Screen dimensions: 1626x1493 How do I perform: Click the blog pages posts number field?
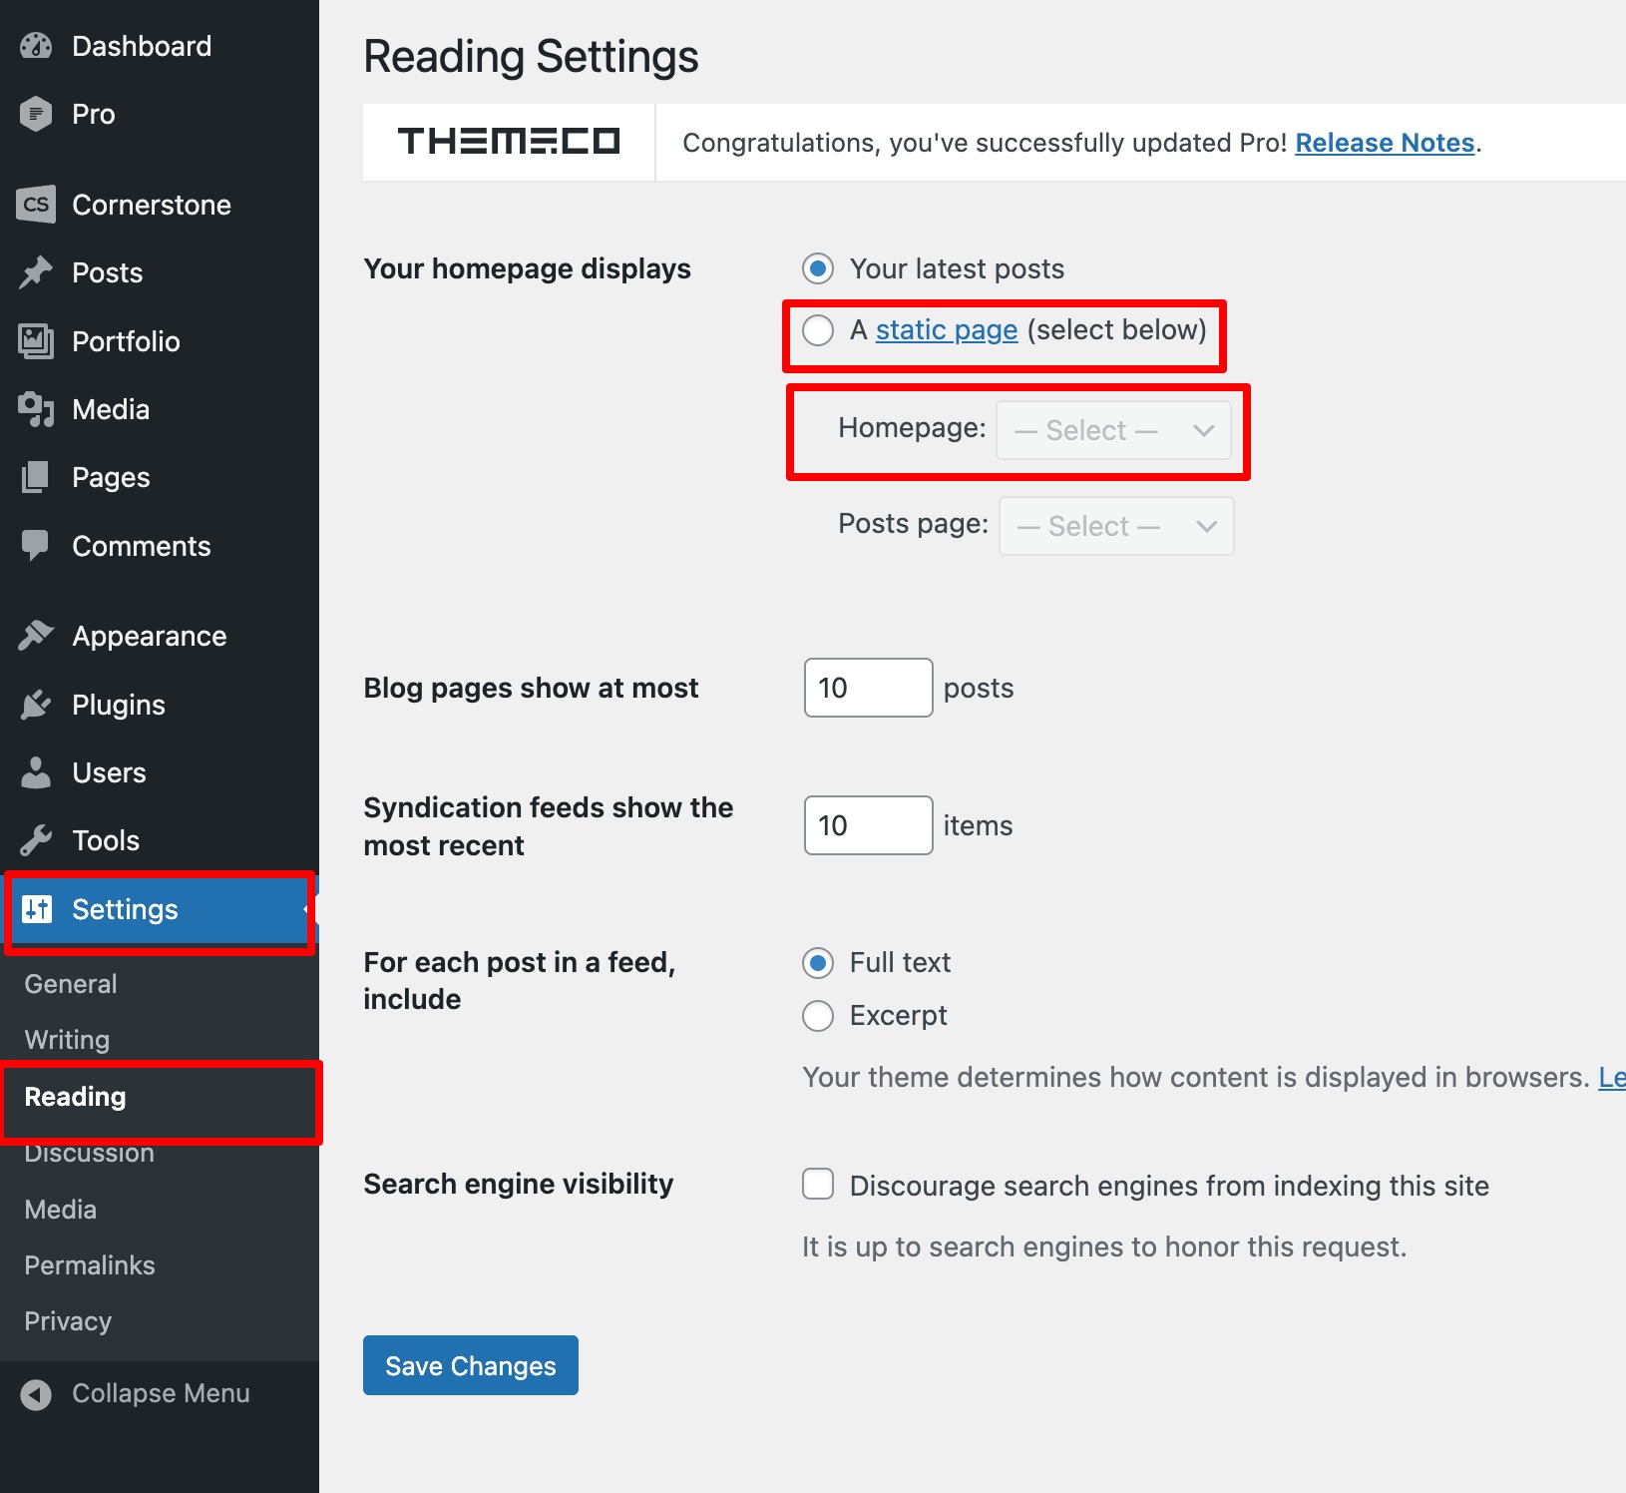pos(868,688)
